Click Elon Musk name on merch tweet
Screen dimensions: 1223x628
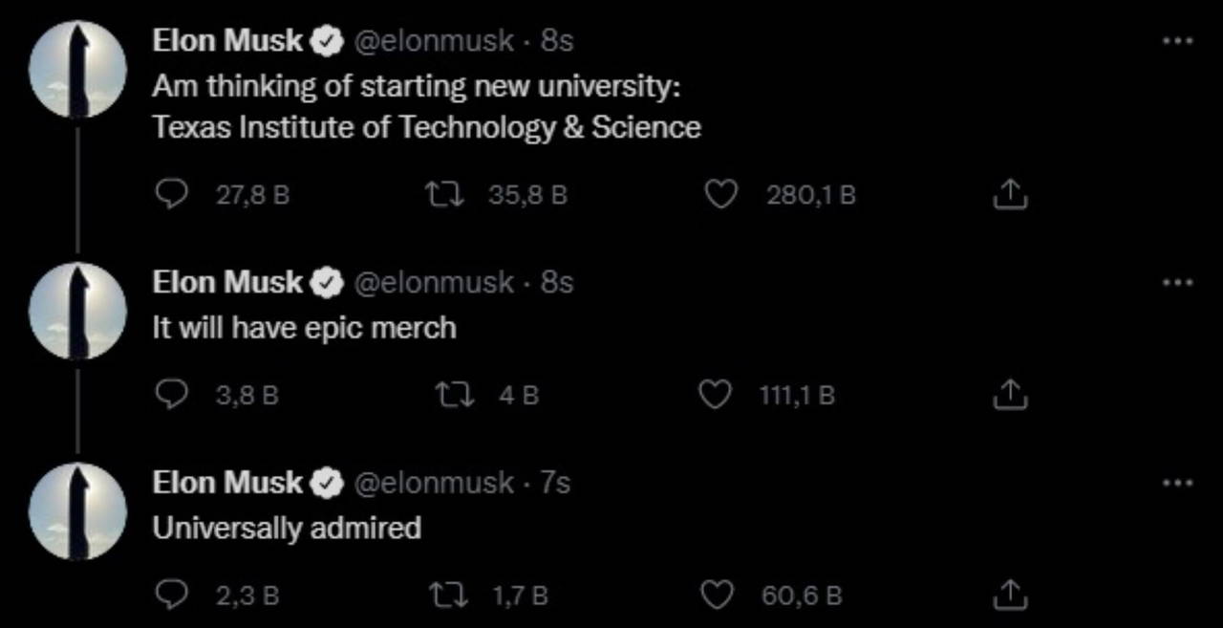[227, 283]
